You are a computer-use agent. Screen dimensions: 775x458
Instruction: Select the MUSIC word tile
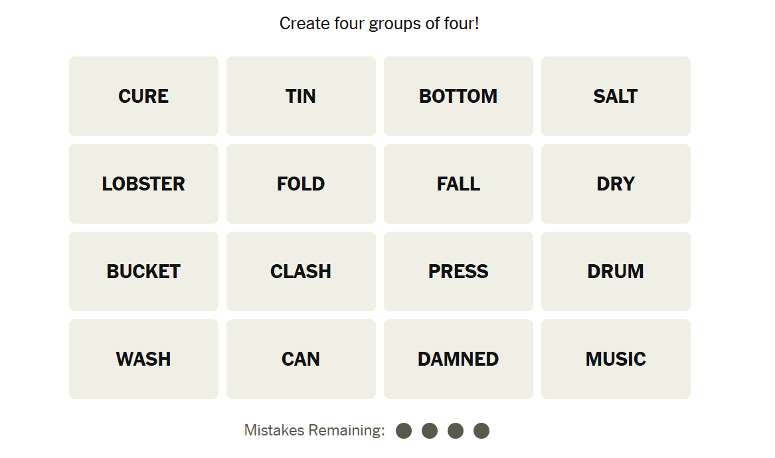click(x=616, y=359)
